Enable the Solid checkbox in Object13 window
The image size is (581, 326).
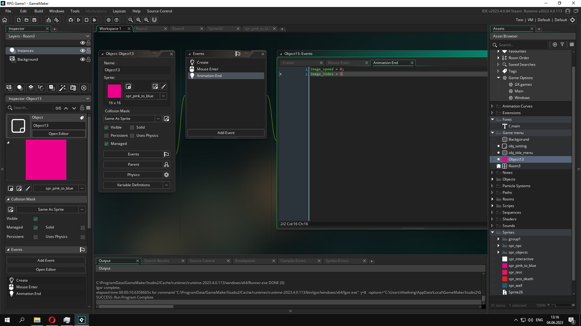click(132, 127)
